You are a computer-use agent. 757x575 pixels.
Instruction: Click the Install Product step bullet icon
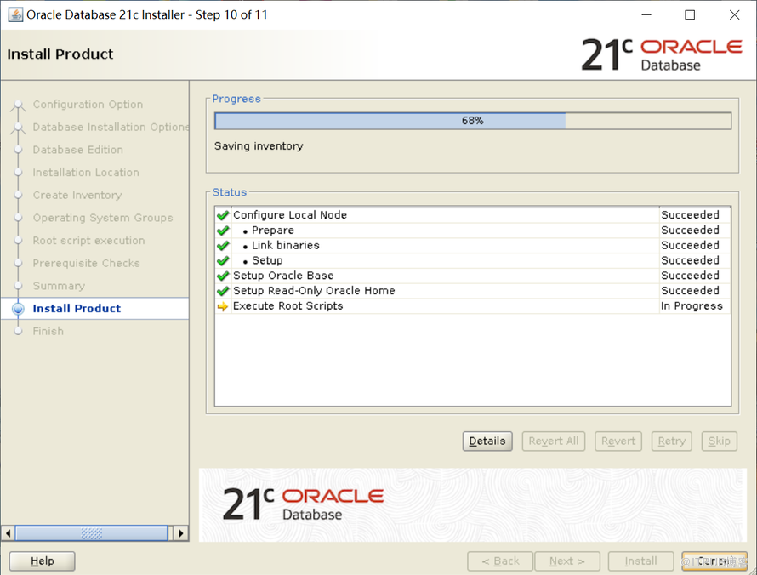(x=18, y=309)
